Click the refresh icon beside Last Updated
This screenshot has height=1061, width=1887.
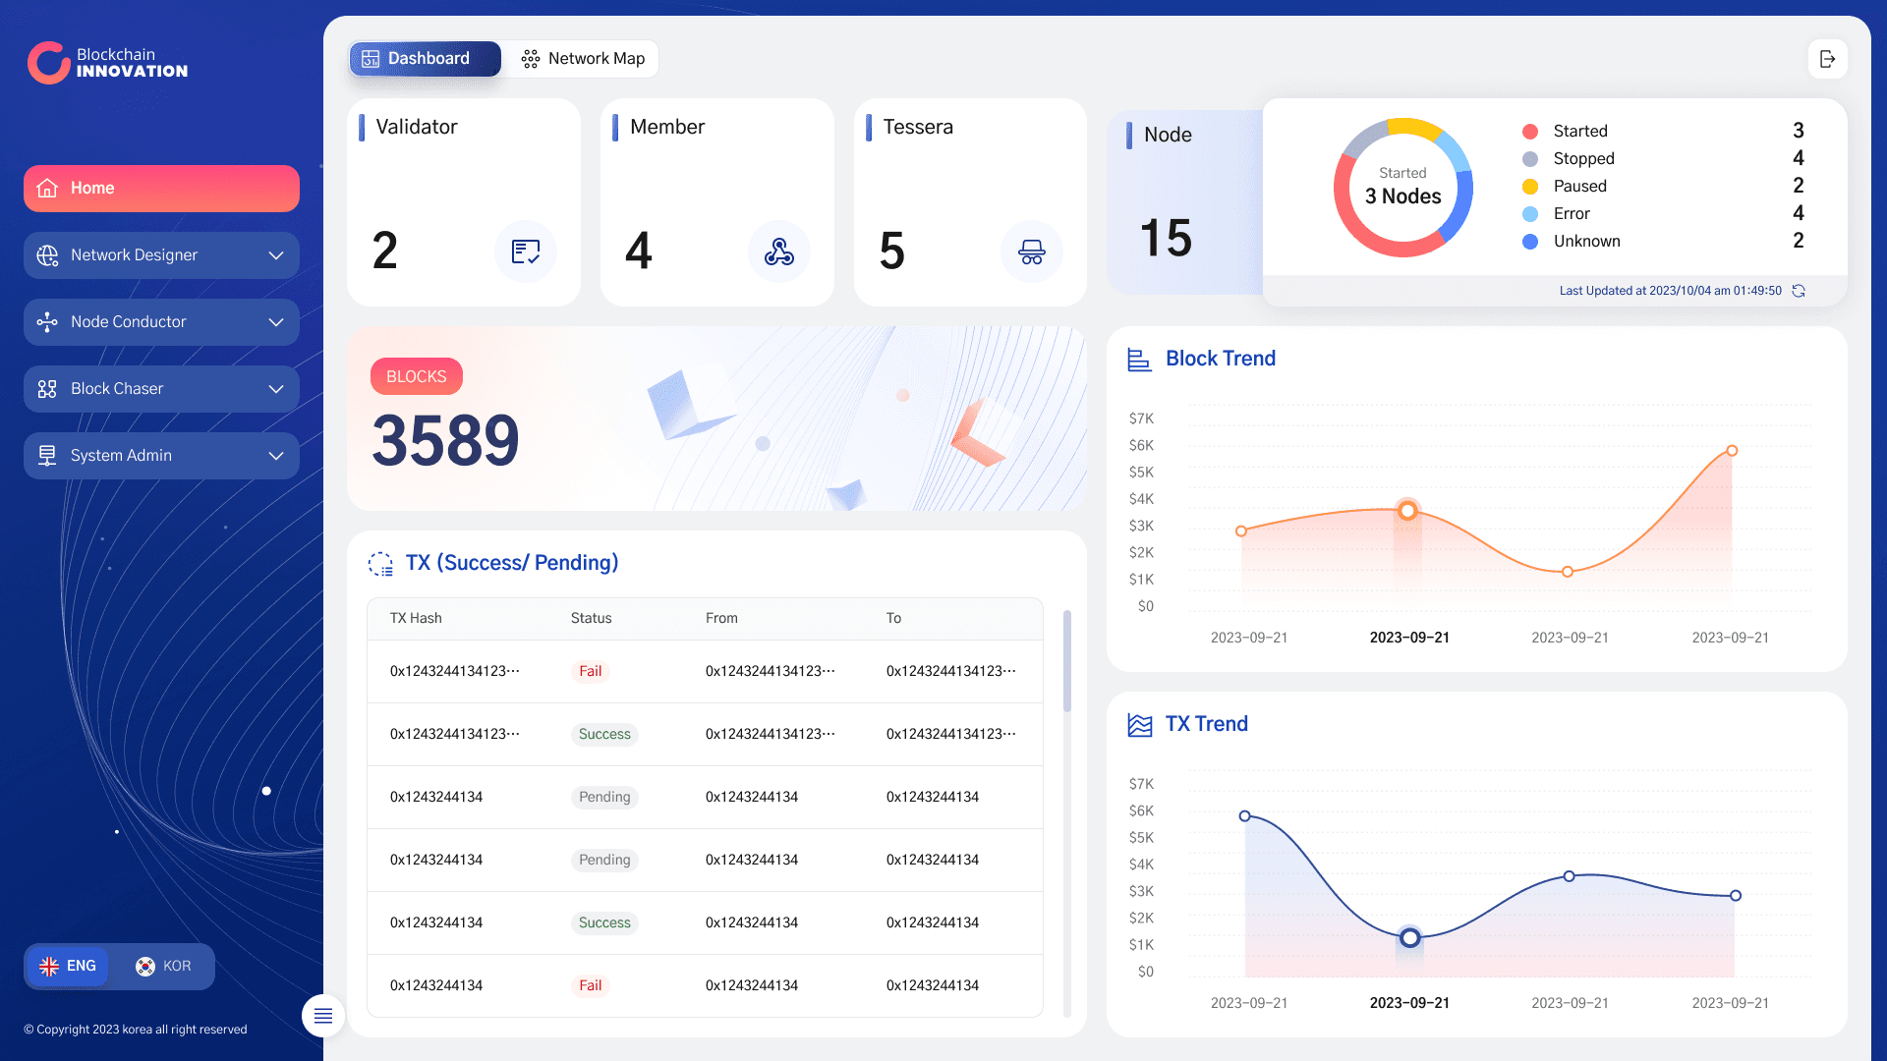coord(1799,291)
